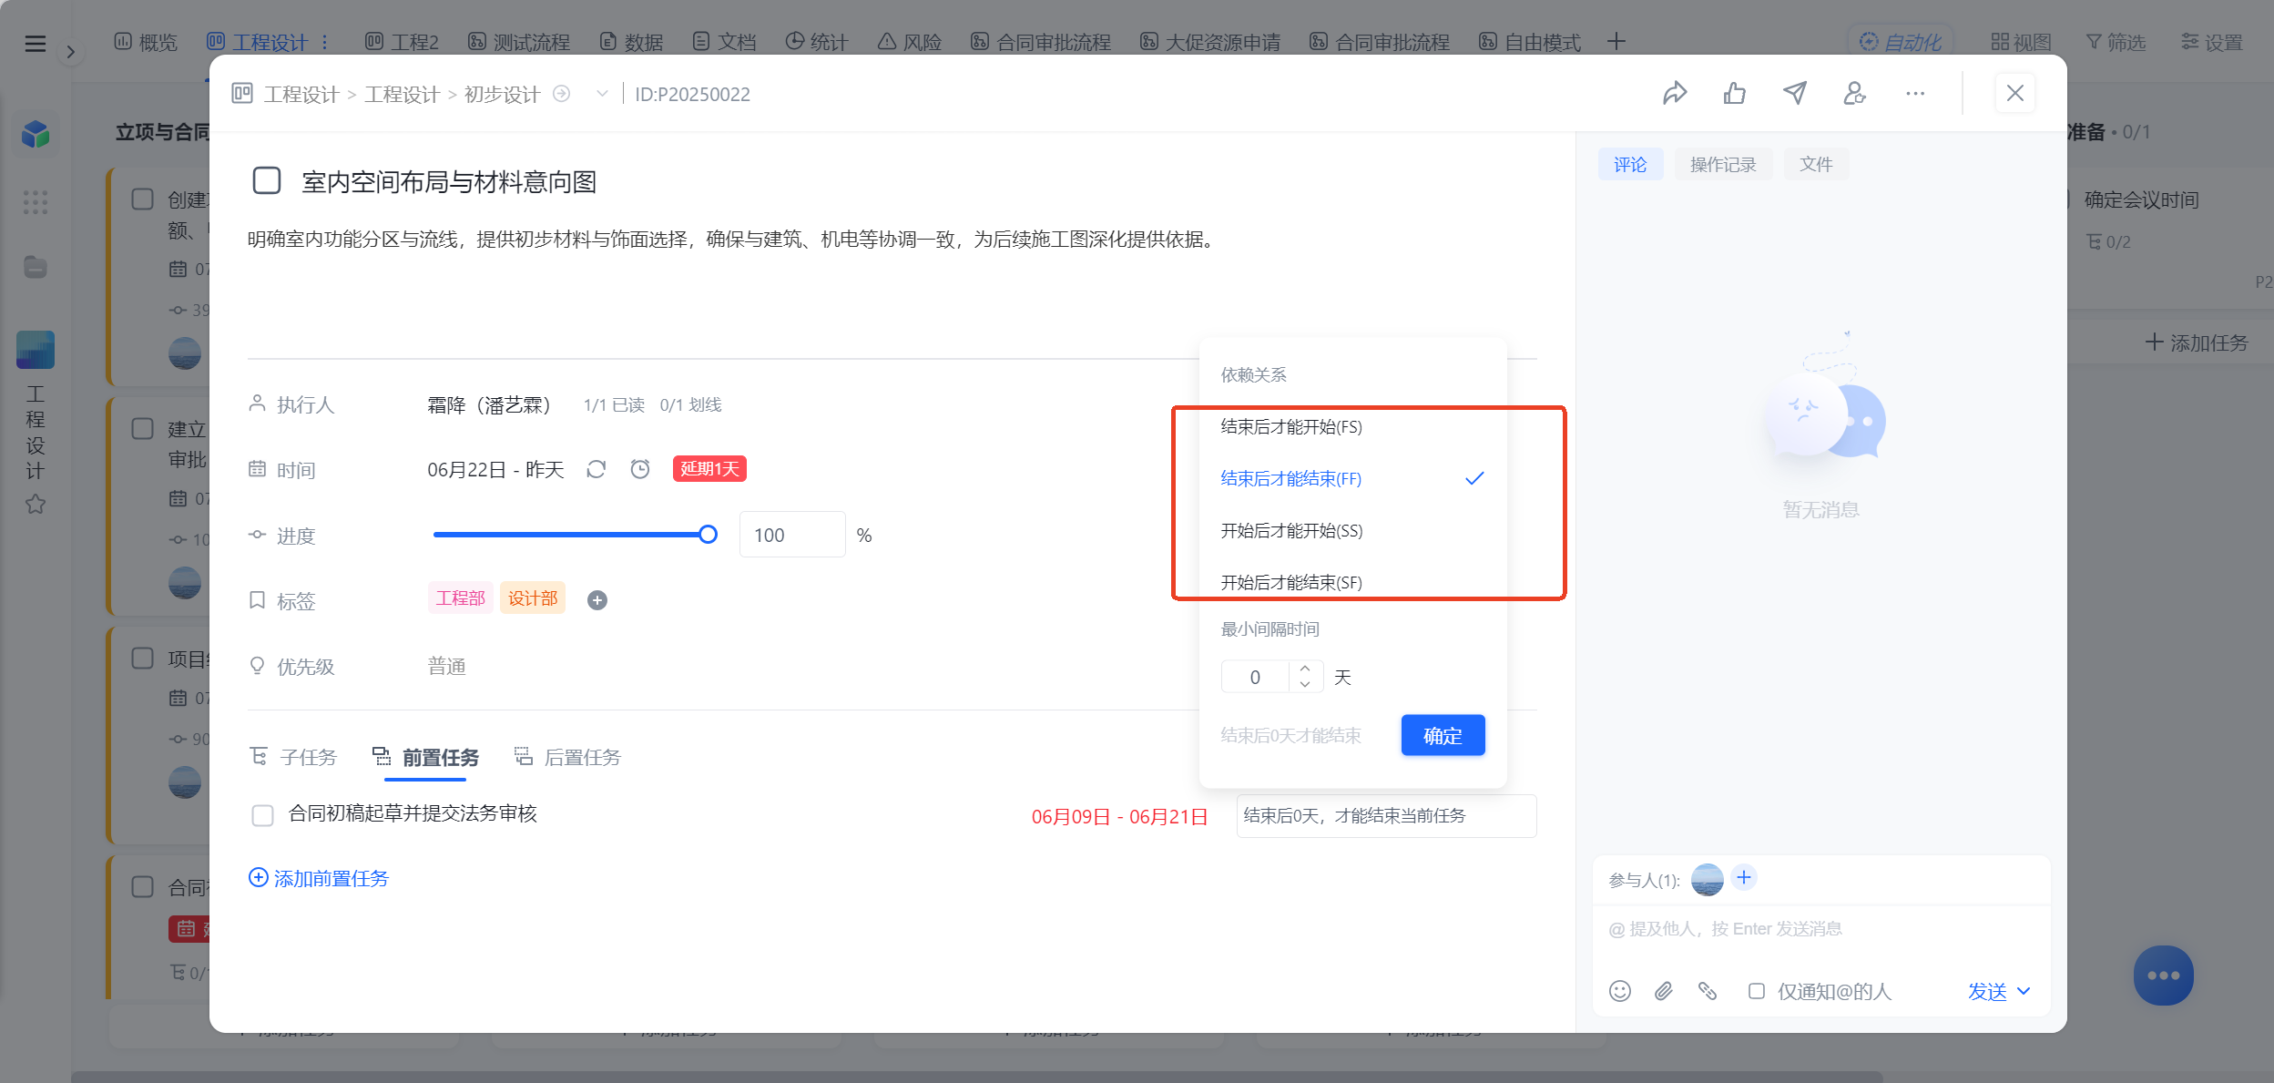Check the 建立 card checkbox in background board
This screenshot has width=2274, height=1083.
[x=143, y=428]
